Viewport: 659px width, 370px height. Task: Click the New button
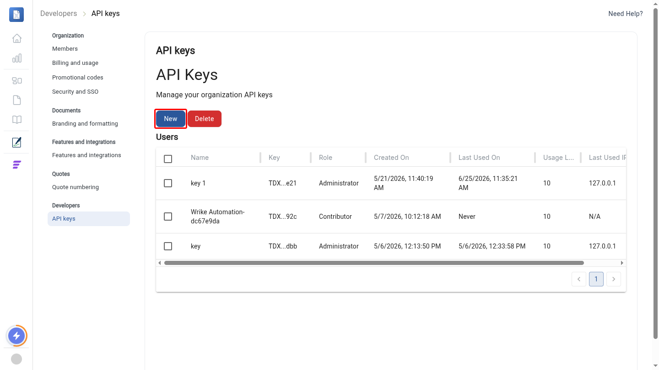click(171, 119)
